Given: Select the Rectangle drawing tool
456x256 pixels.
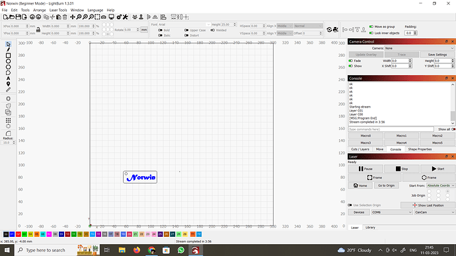Looking at the screenshot, I should pos(8,55).
